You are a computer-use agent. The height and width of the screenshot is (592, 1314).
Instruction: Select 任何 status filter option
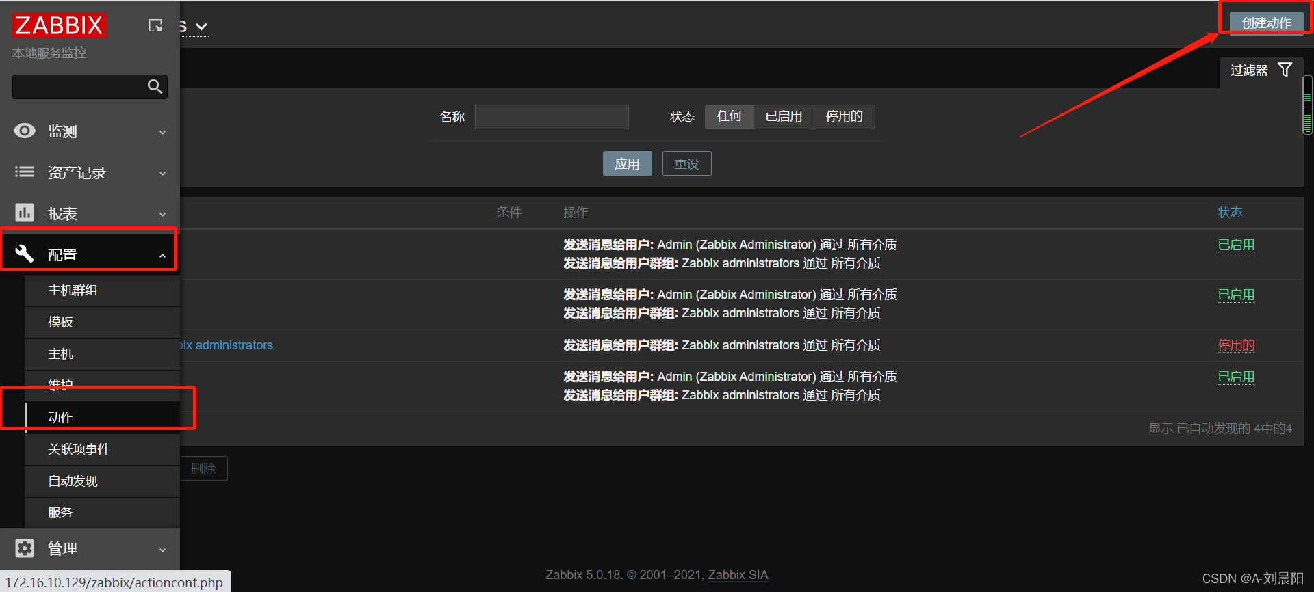pyautogui.click(x=729, y=116)
